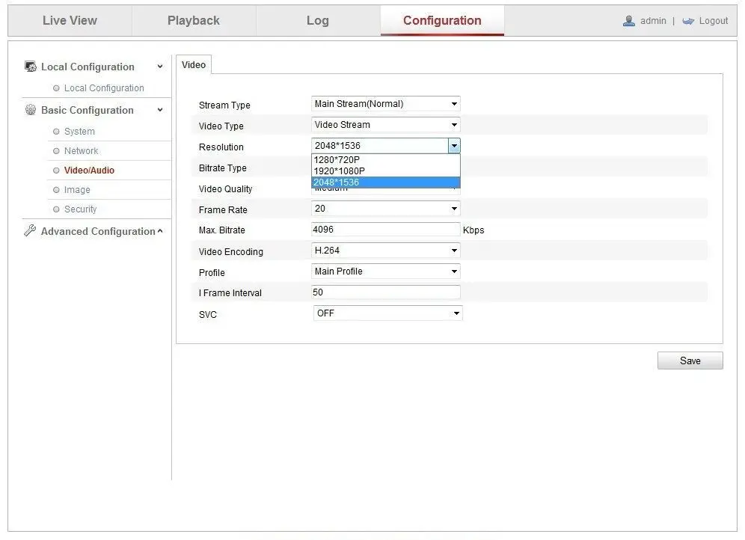The image size is (745, 540).
Task: Click the admin user icon
Action: point(629,21)
